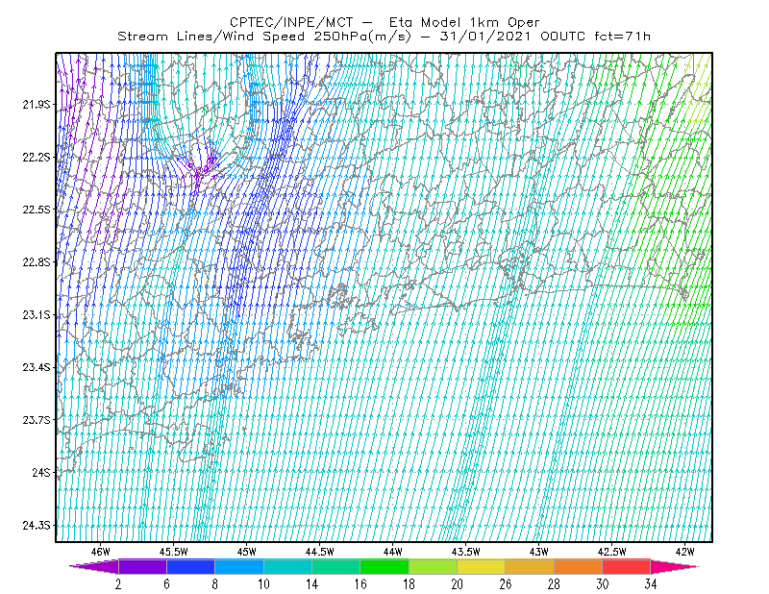Click the latitude label '22.8S'
Image resolution: width=769 pixels, height=594 pixels.
pos(37,262)
